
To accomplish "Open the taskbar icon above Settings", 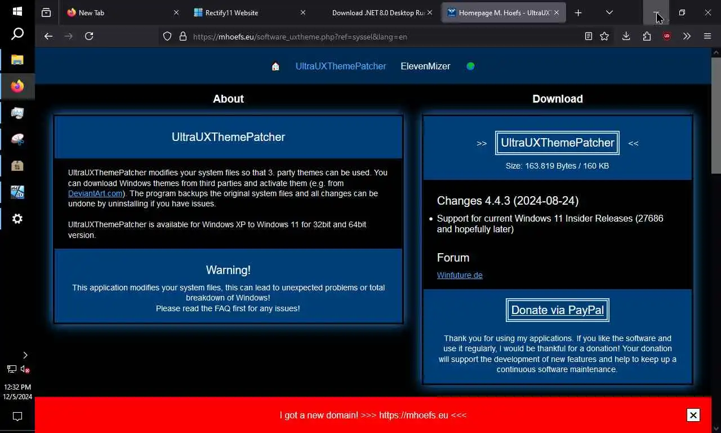I will (17, 192).
